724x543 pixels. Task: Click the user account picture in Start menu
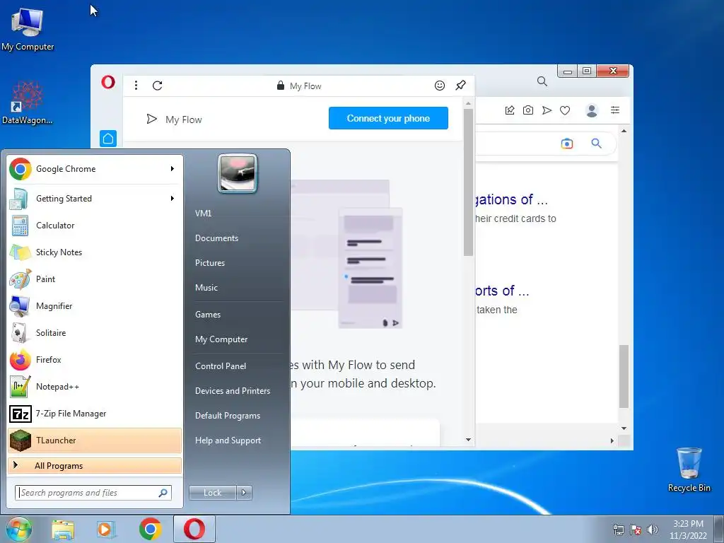click(238, 174)
